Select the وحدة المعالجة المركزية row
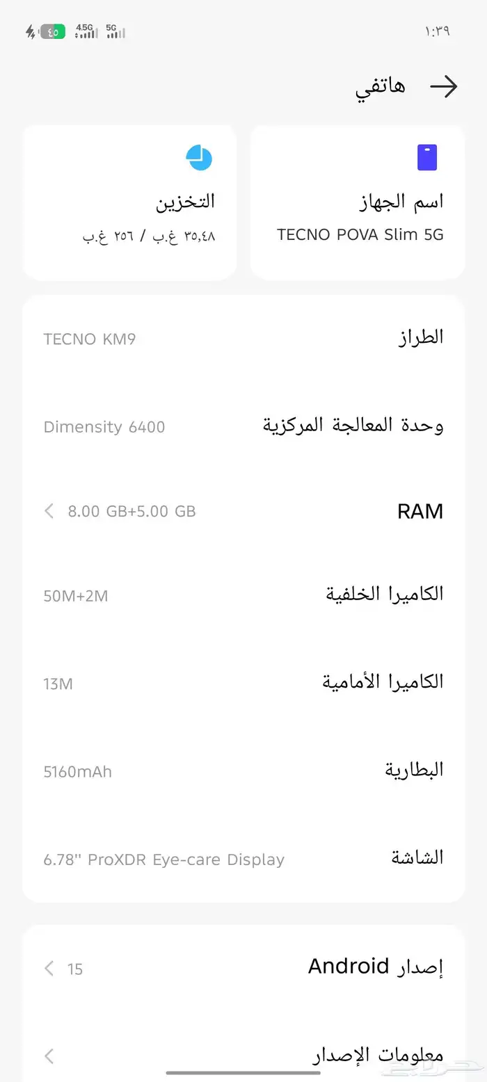 (x=243, y=426)
